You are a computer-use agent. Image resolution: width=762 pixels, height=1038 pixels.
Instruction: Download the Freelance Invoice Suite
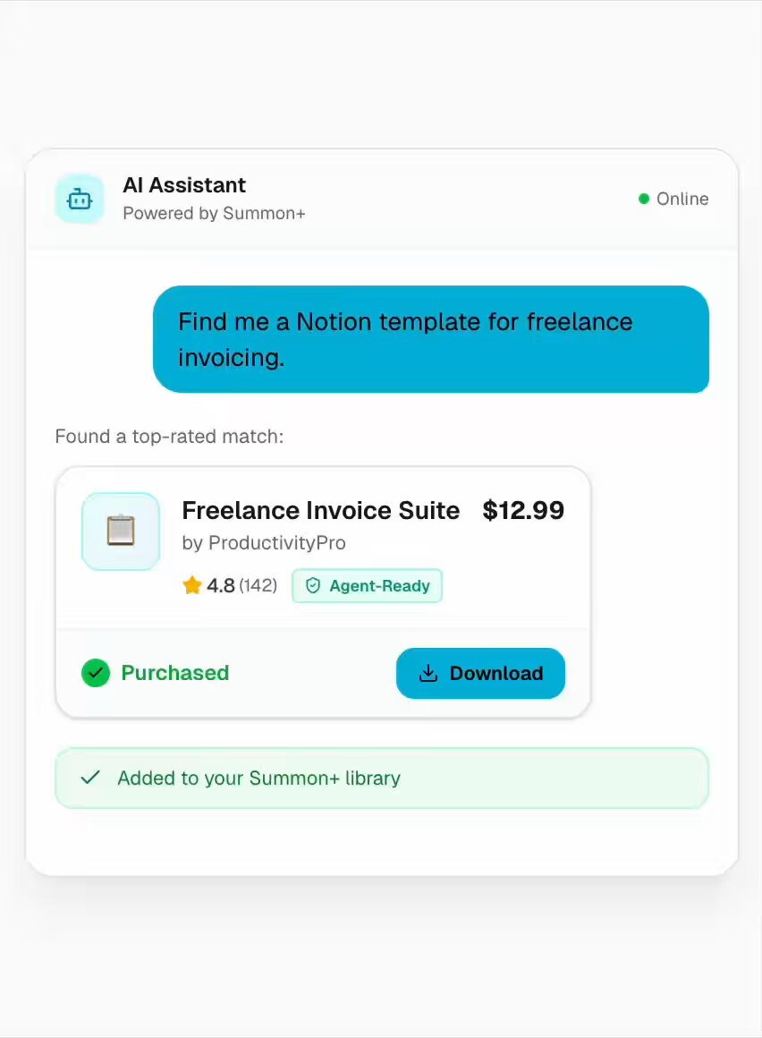point(480,673)
